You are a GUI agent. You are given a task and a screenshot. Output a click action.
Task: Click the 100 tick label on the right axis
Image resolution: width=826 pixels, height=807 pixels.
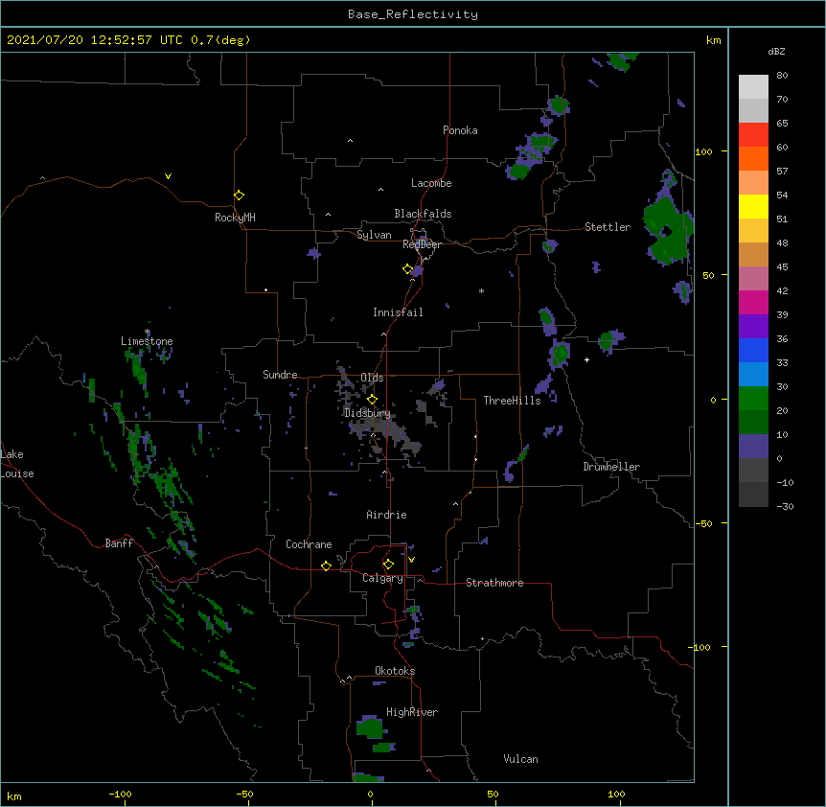click(x=703, y=151)
